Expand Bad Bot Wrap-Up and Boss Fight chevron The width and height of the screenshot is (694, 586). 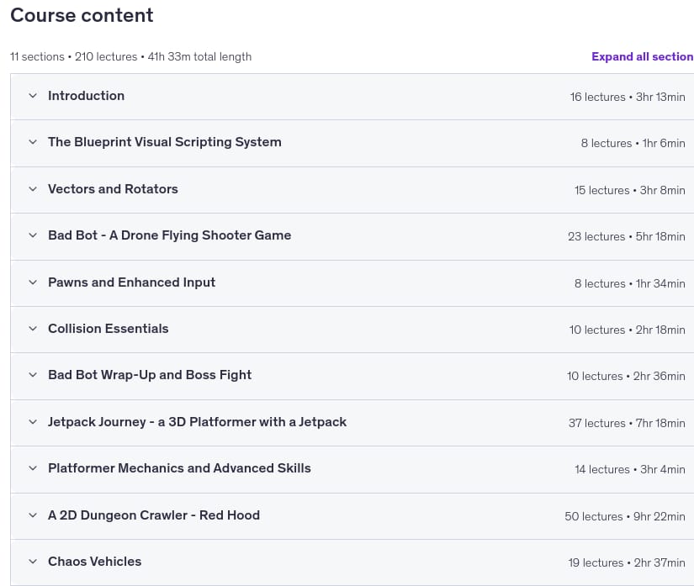[x=33, y=375]
